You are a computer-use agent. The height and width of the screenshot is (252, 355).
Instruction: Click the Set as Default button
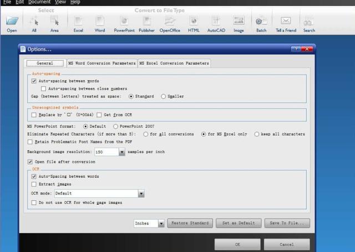point(239,223)
